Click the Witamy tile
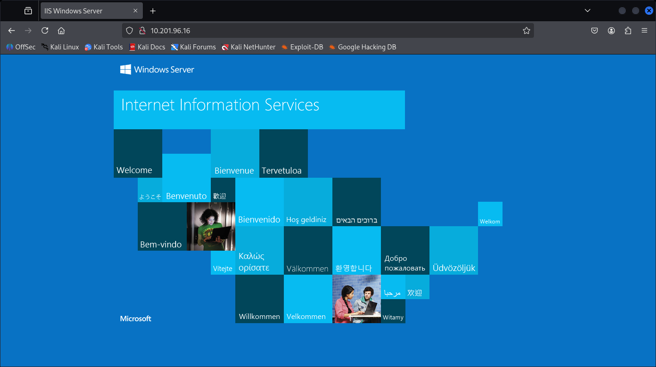The width and height of the screenshot is (656, 367). point(393,311)
